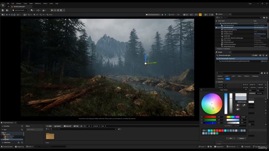Open the Rotation type dropdown in Transform
Image resolution: width=269 pixels, height=151 pixels.
click(x=222, y=88)
